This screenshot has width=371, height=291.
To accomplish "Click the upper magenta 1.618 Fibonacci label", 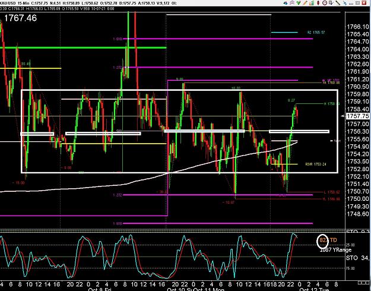I will [118, 39].
